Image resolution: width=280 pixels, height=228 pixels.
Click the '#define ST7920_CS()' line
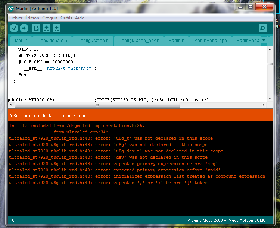pyautogui.click(x=108, y=99)
